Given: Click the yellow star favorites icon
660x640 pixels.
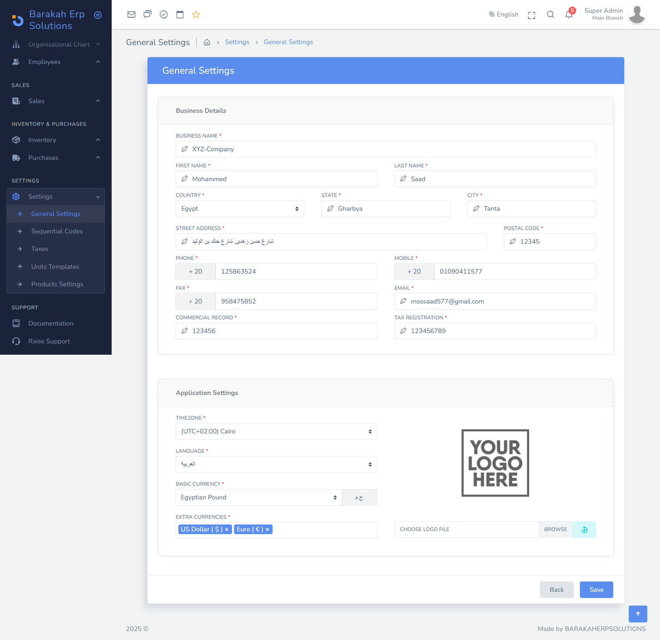Looking at the screenshot, I should [196, 15].
